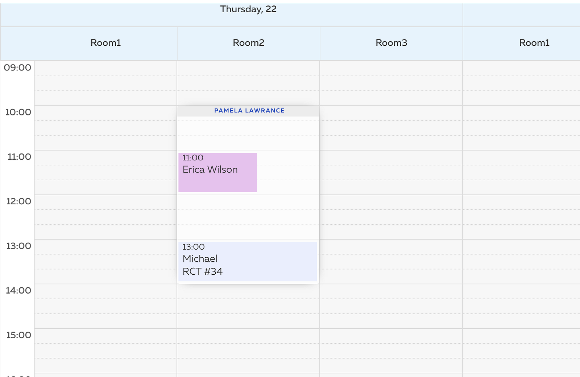Click the Pamela Lawrance name label
The width and height of the screenshot is (580, 377).
click(249, 111)
